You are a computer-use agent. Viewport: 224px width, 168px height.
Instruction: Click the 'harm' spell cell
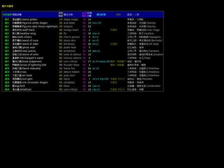66,79
